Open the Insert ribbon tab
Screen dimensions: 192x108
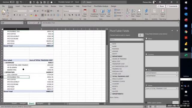pos(18,6)
